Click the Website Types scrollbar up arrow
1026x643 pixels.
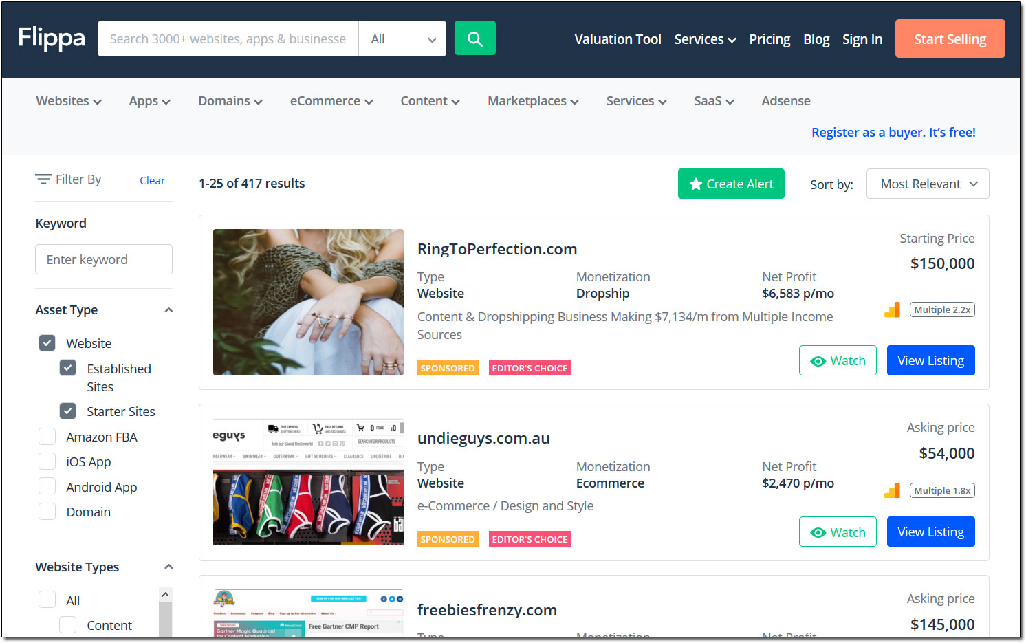[x=165, y=594]
